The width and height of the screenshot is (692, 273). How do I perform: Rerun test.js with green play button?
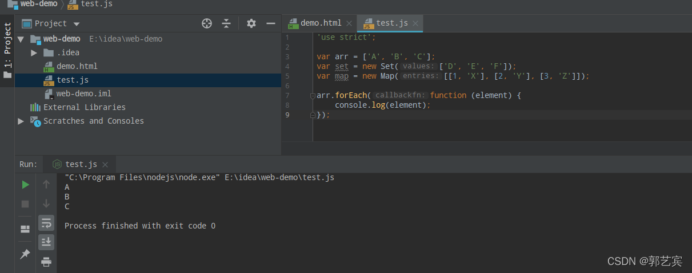click(25, 185)
